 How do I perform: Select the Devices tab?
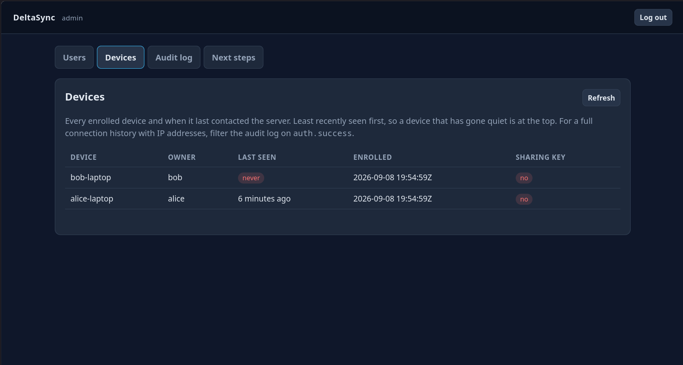[x=121, y=57]
